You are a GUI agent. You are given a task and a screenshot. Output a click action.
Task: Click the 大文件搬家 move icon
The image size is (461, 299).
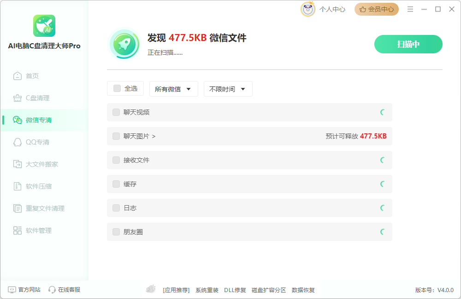coord(18,164)
